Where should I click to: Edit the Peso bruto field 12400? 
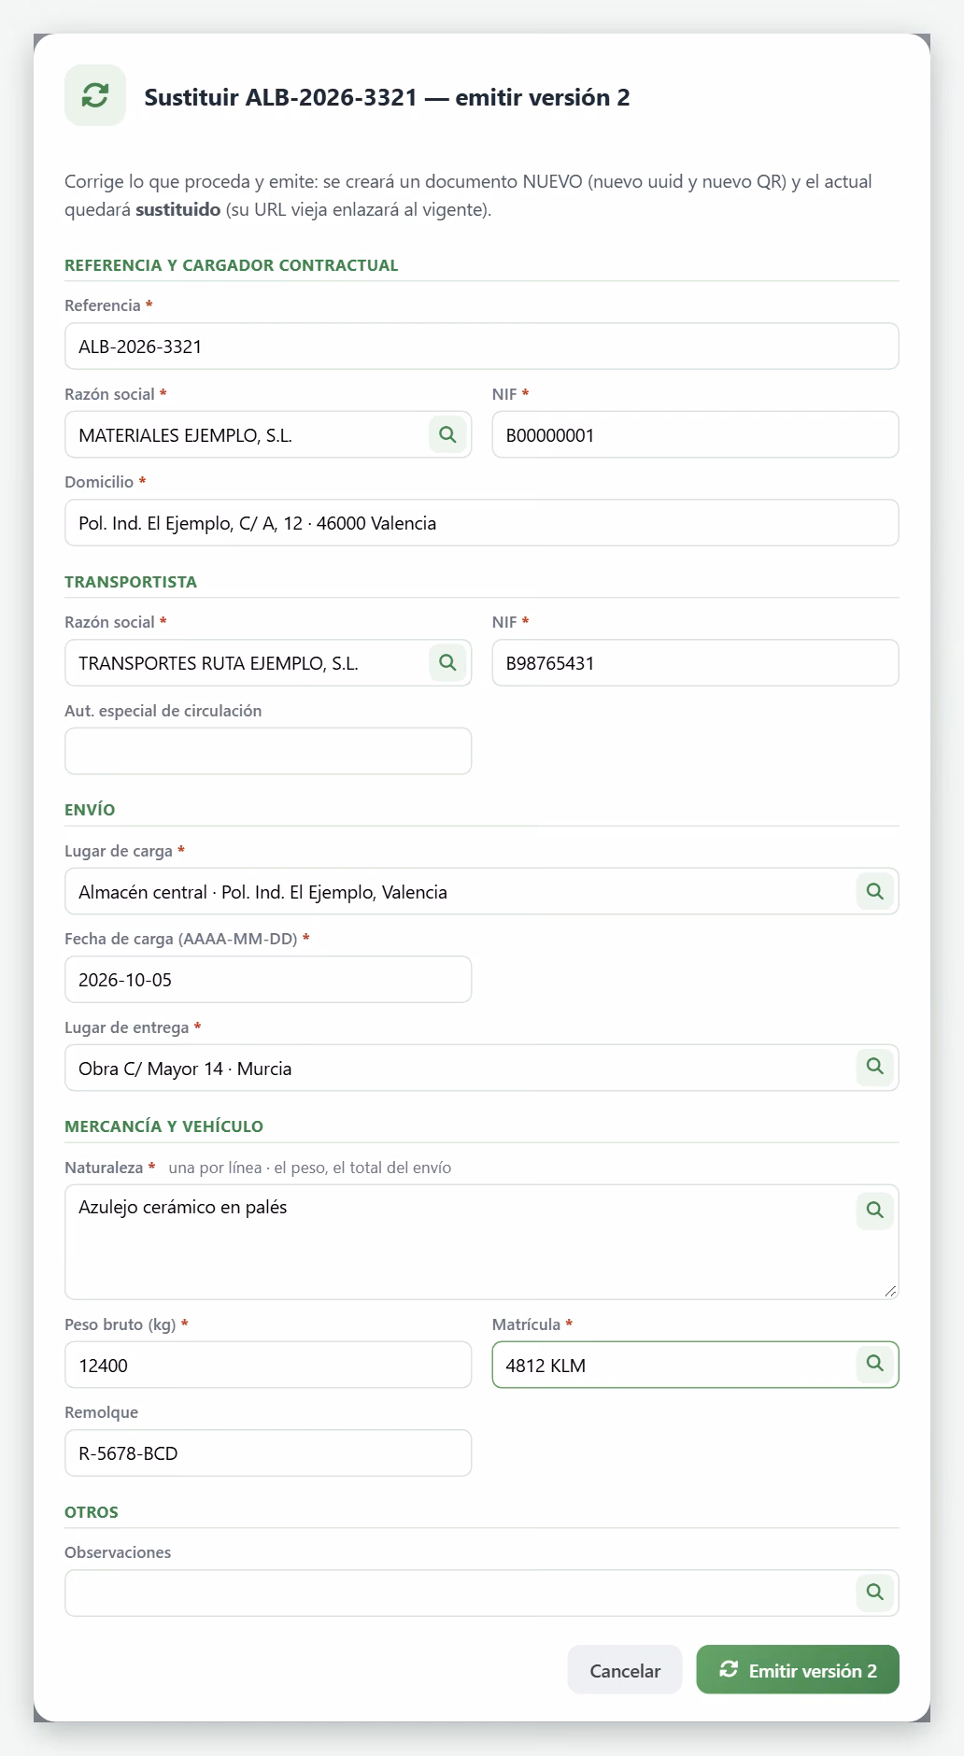pyautogui.click(x=268, y=1365)
